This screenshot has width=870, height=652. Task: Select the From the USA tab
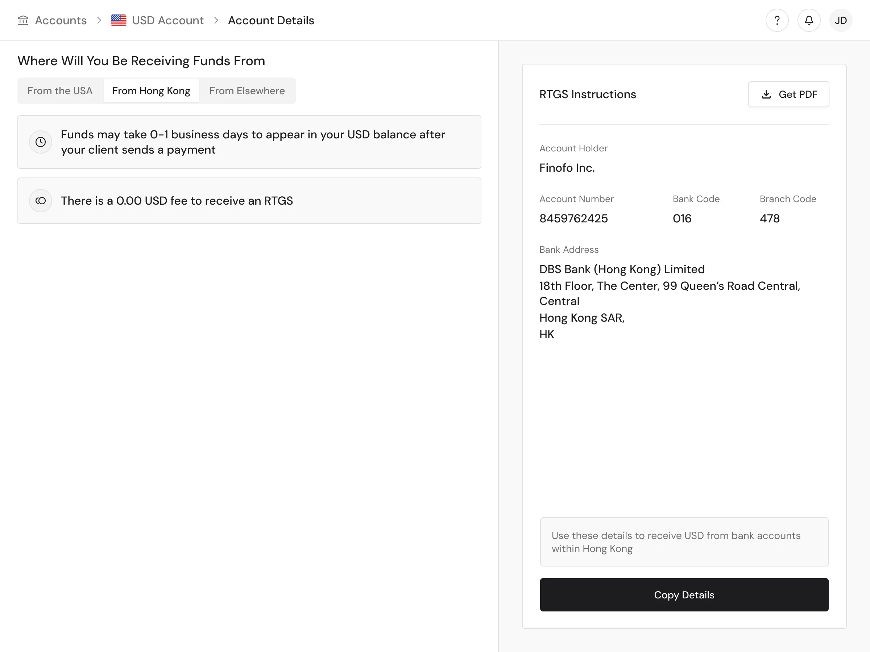60,91
